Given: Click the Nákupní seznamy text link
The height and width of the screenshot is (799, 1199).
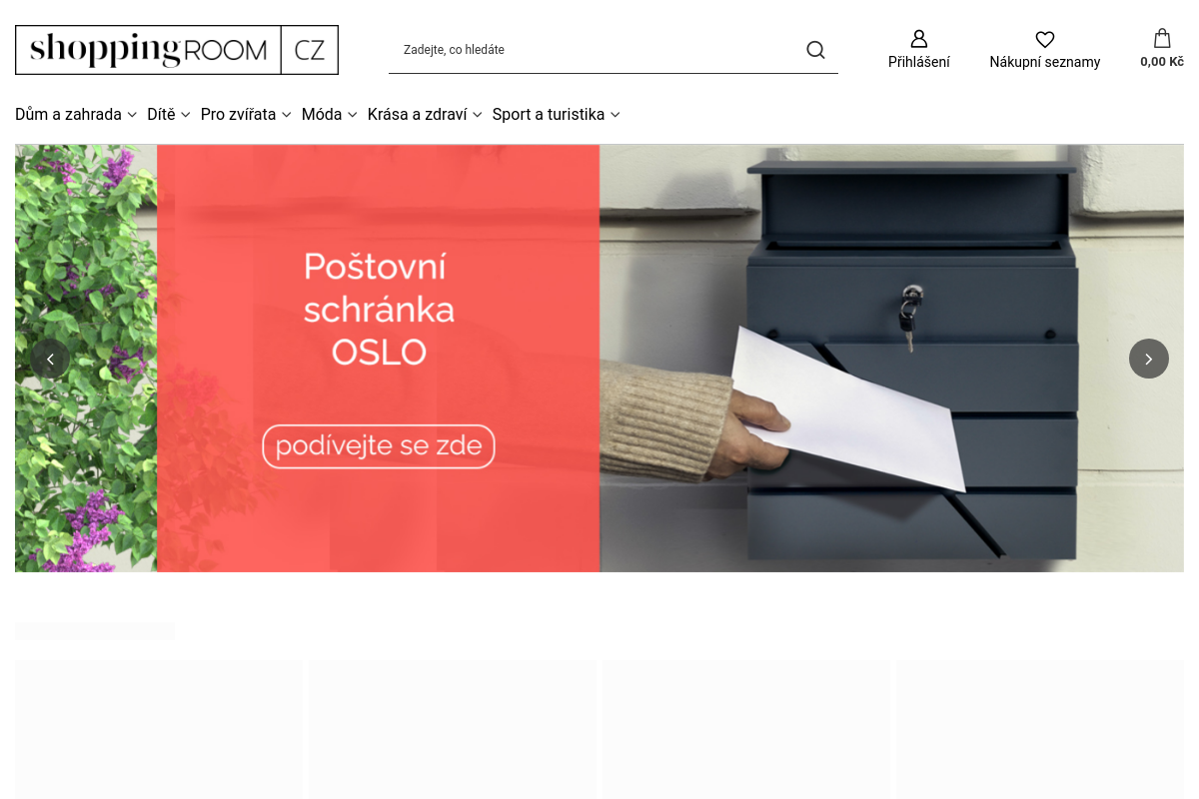Looking at the screenshot, I should [x=1045, y=62].
